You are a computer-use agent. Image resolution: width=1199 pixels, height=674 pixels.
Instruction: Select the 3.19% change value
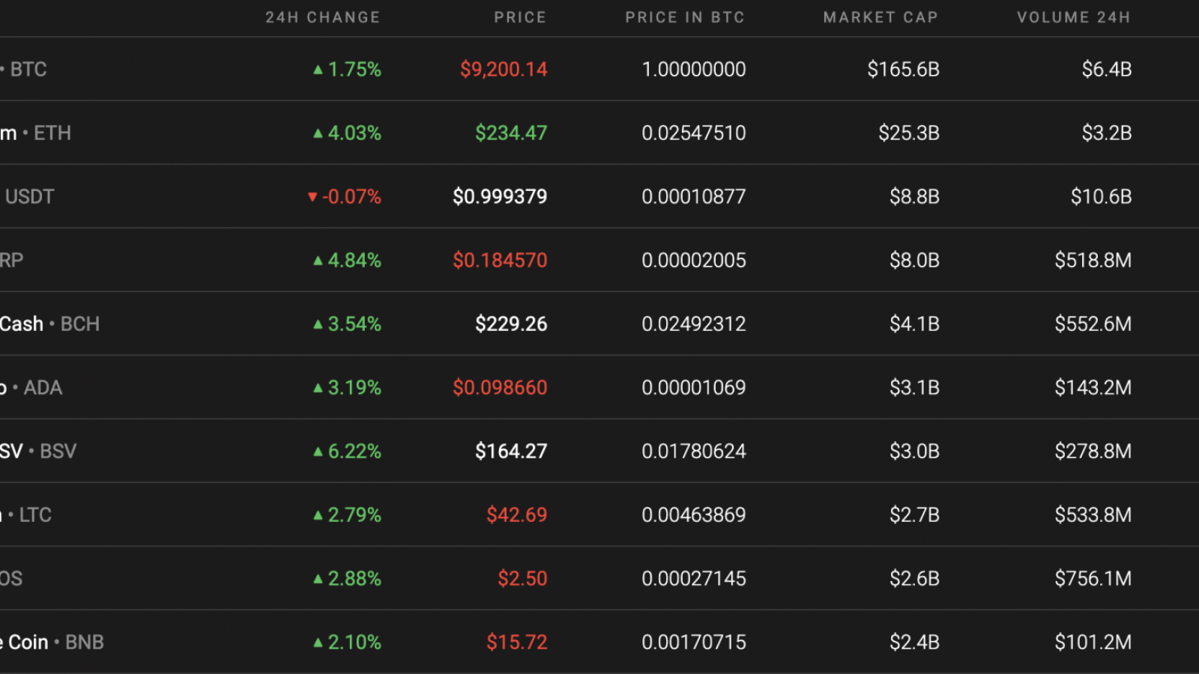[x=354, y=387]
